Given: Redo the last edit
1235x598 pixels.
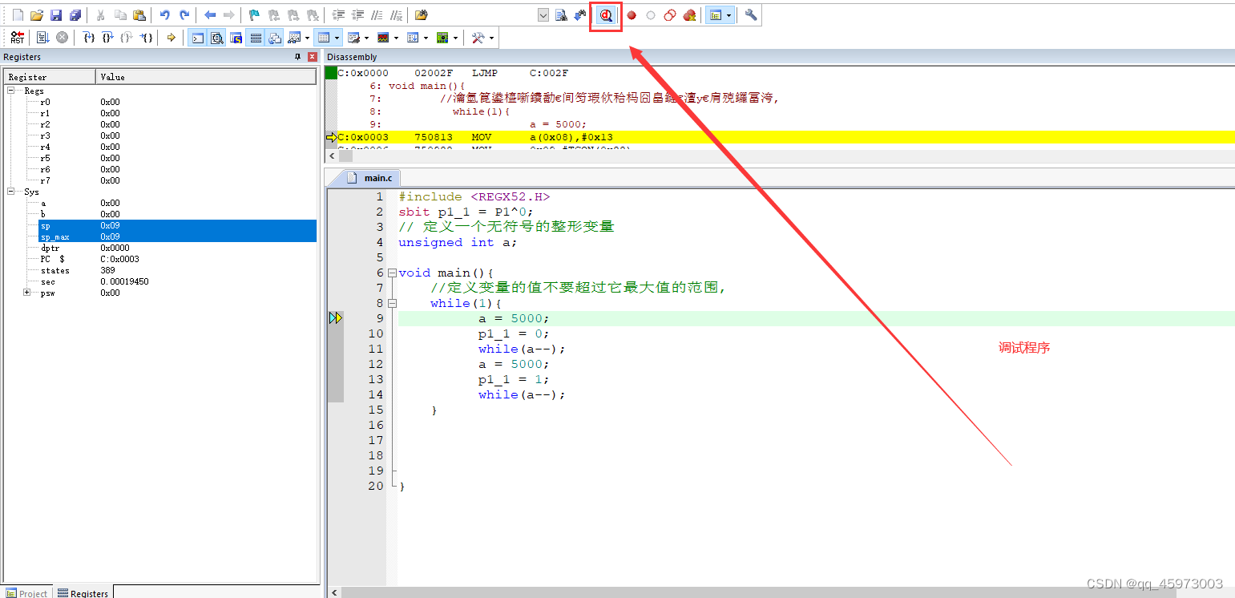Looking at the screenshot, I should pos(184,14).
